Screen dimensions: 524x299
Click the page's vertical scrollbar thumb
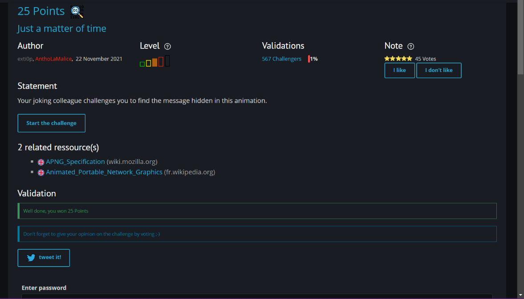click(x=520, y=37)
